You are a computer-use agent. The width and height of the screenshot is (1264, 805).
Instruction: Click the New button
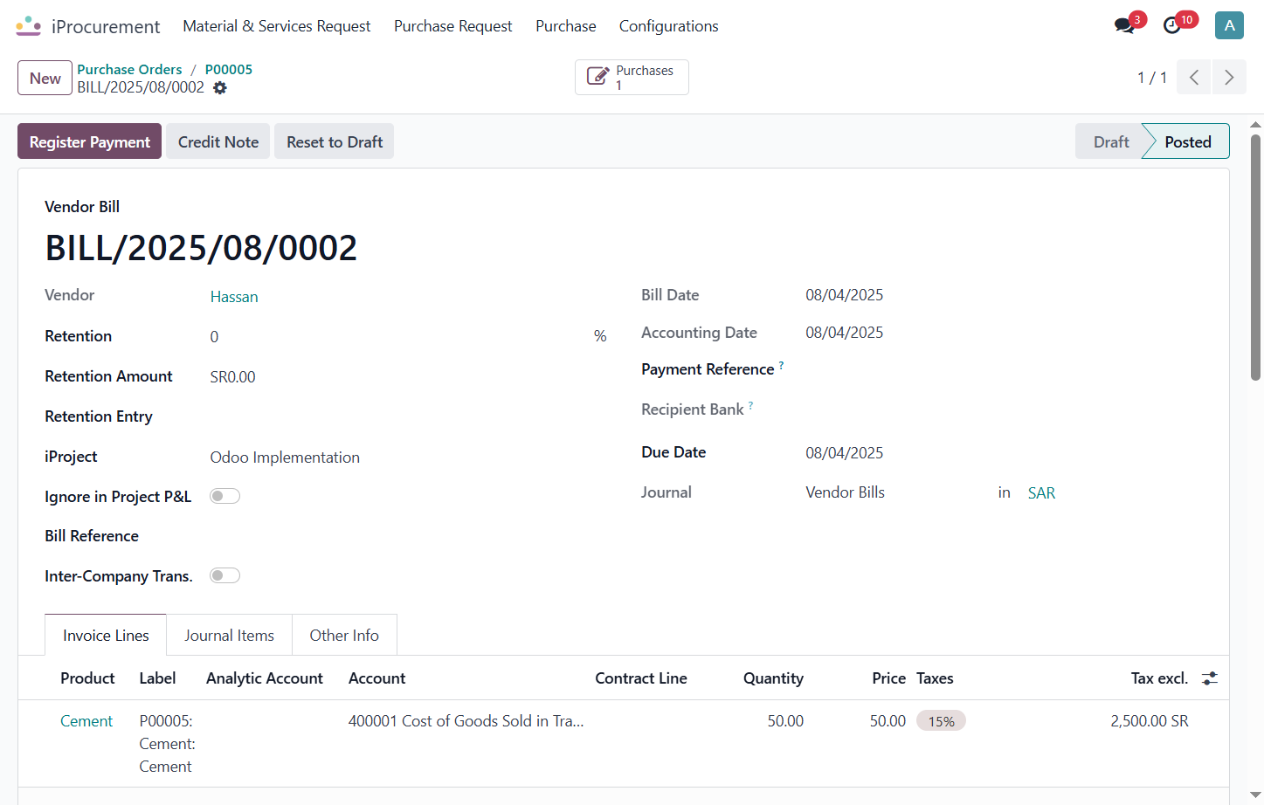click(x=45, y=78)
